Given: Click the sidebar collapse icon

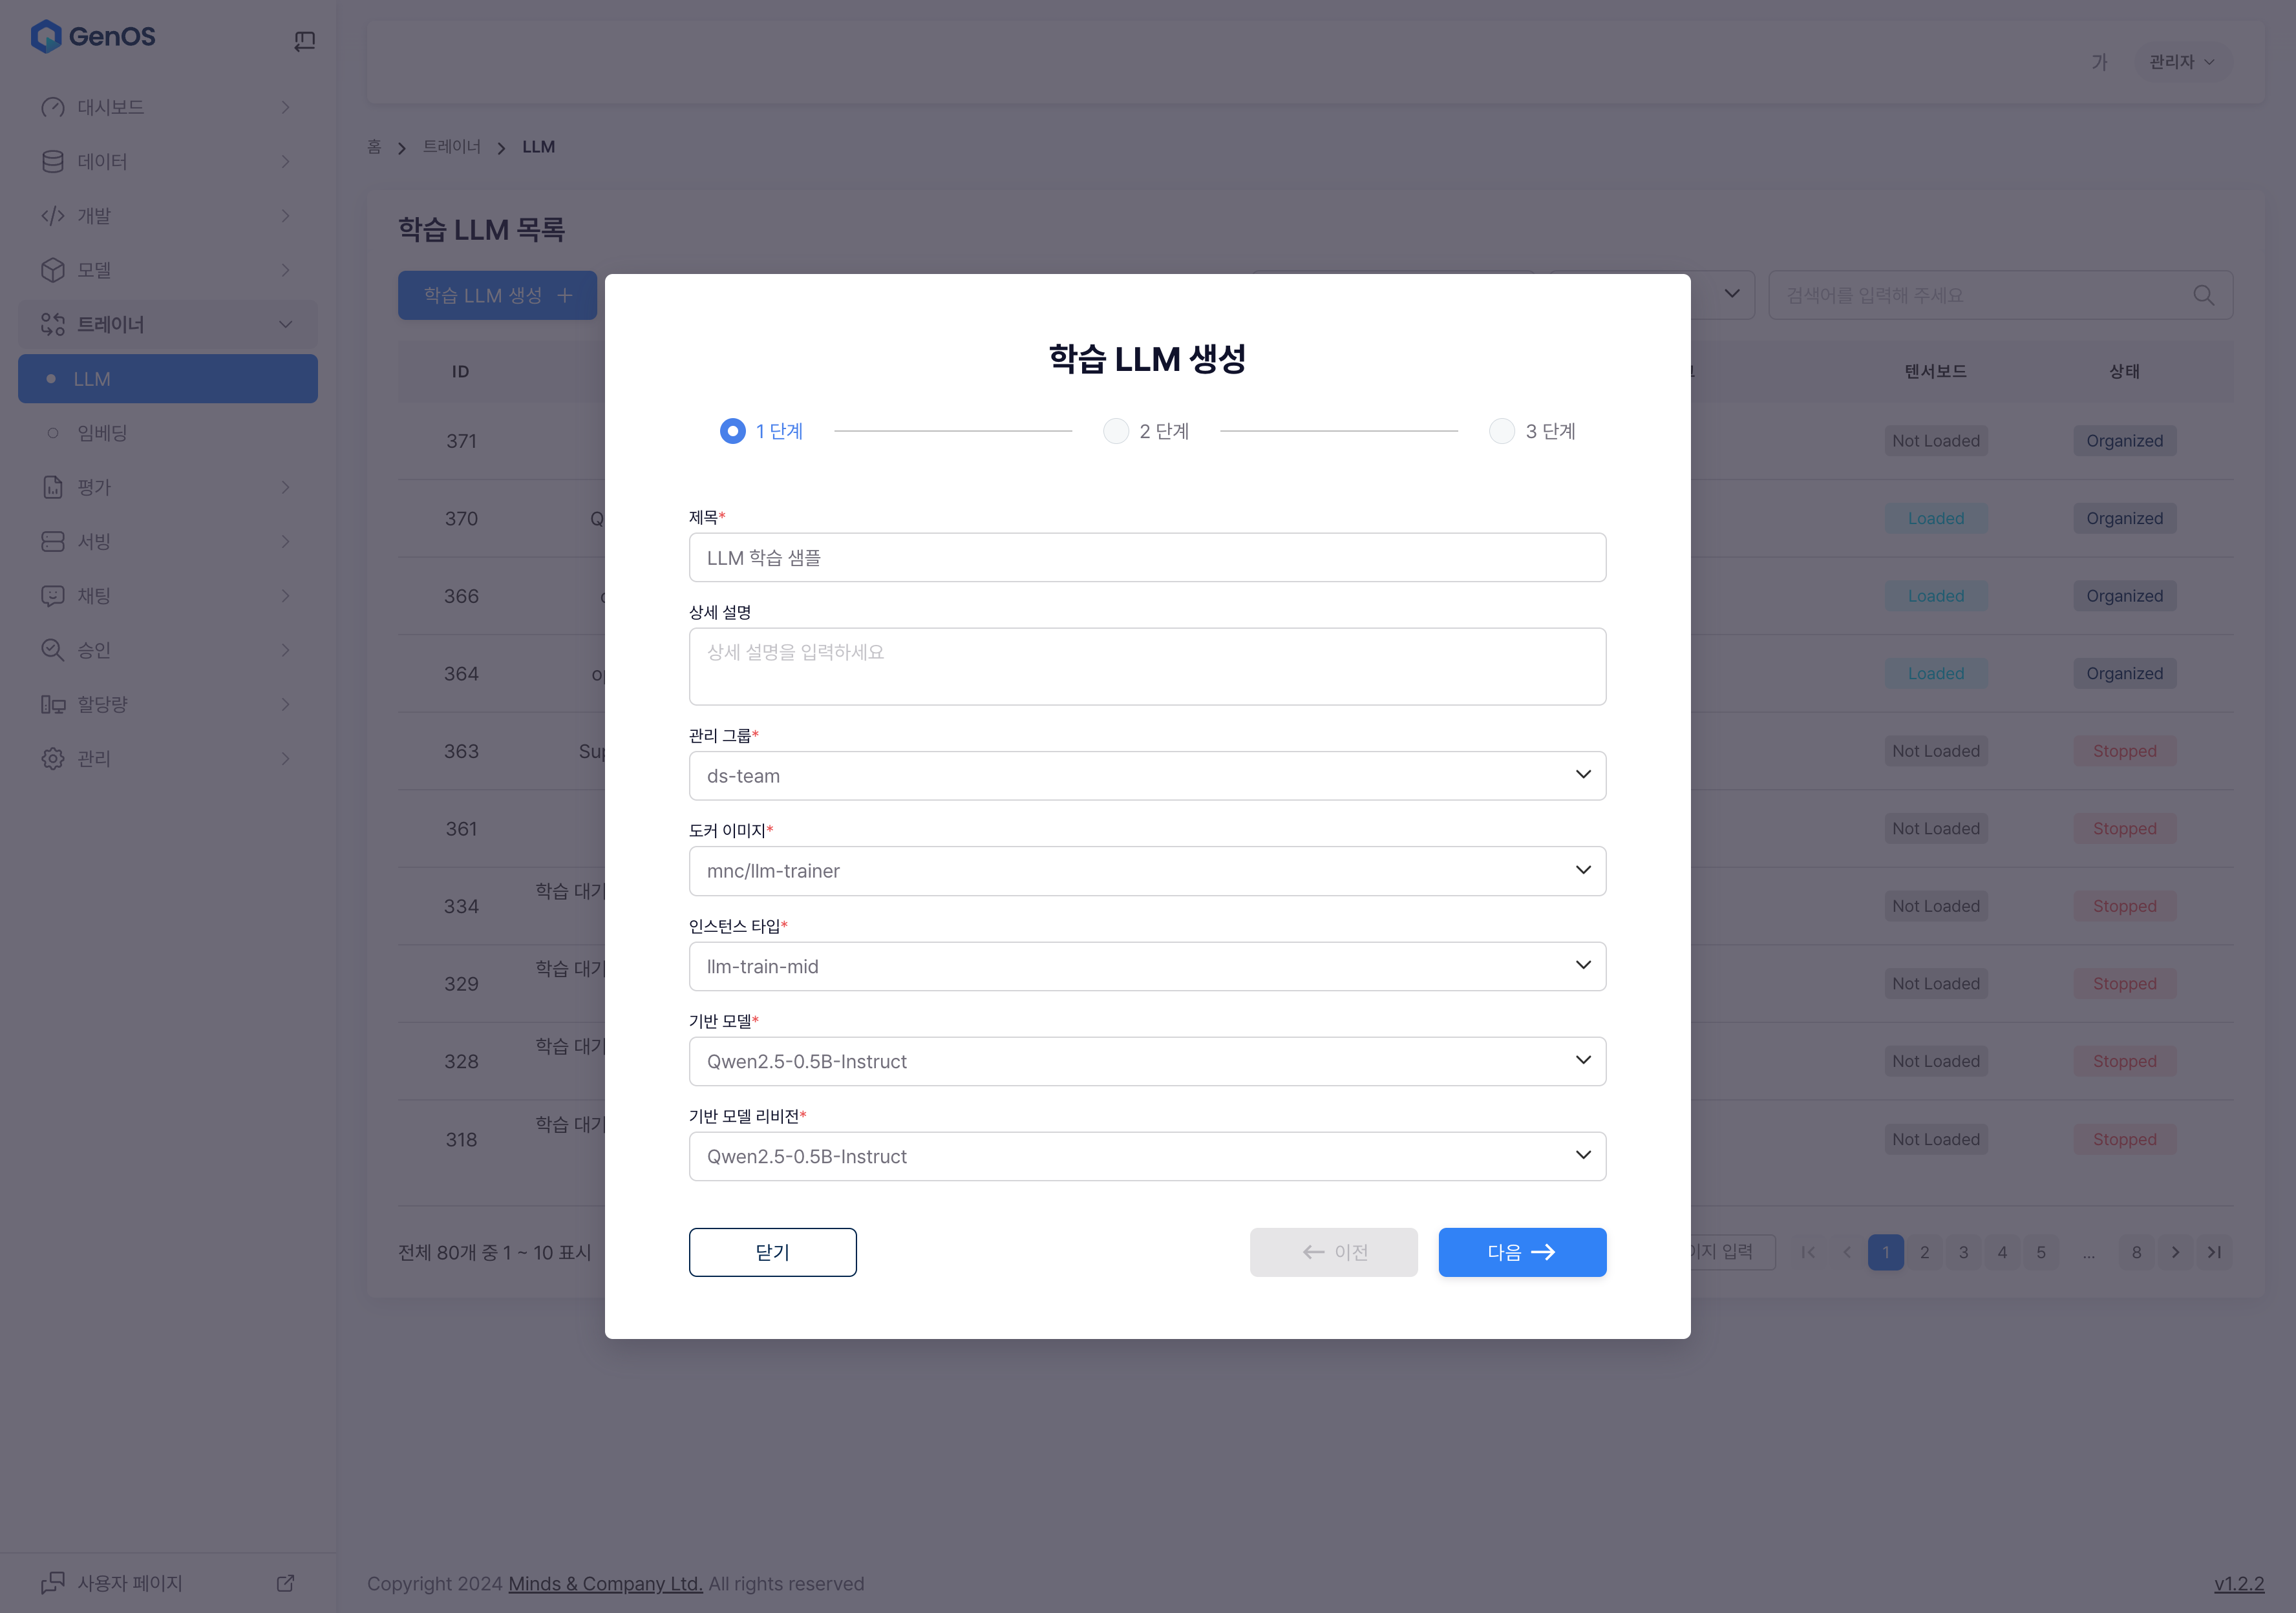Looking at the screenshot, I should [x=305, y=41].
